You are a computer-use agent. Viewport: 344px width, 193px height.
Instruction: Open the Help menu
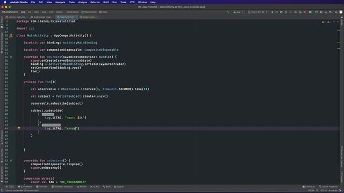153,2
